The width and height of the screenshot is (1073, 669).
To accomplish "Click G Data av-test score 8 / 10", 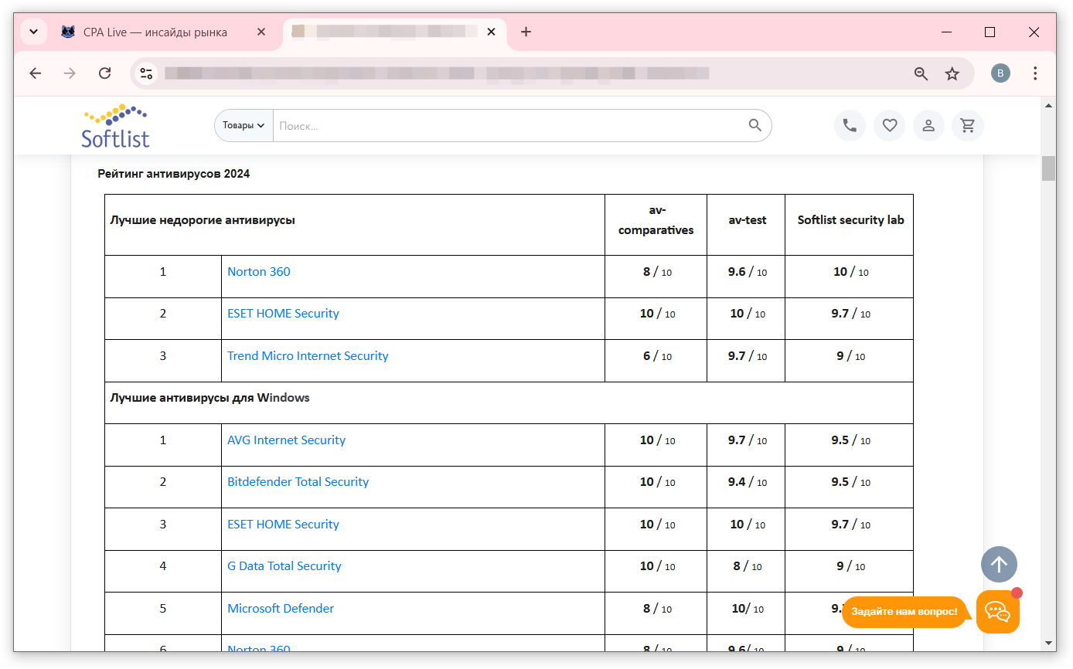I will (x=748, y=566).
